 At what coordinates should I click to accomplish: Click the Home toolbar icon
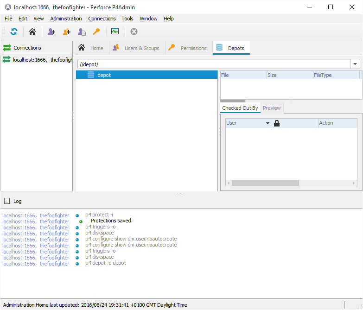(x=32, y=32)
